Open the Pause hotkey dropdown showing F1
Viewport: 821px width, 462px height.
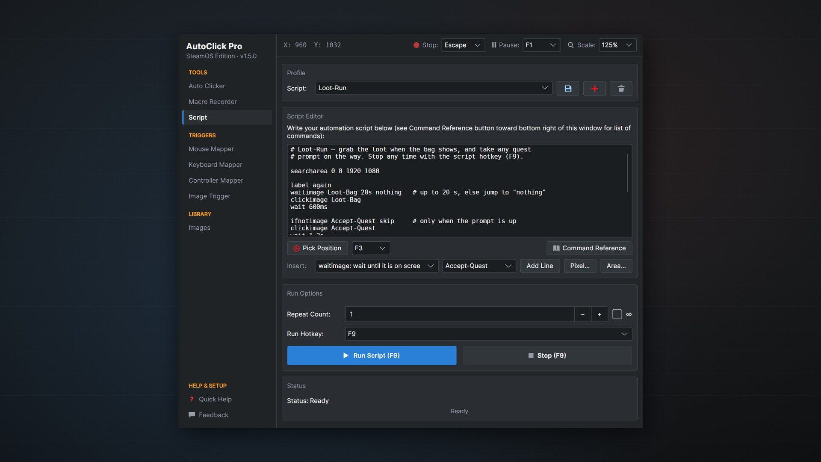coord(541,45)
